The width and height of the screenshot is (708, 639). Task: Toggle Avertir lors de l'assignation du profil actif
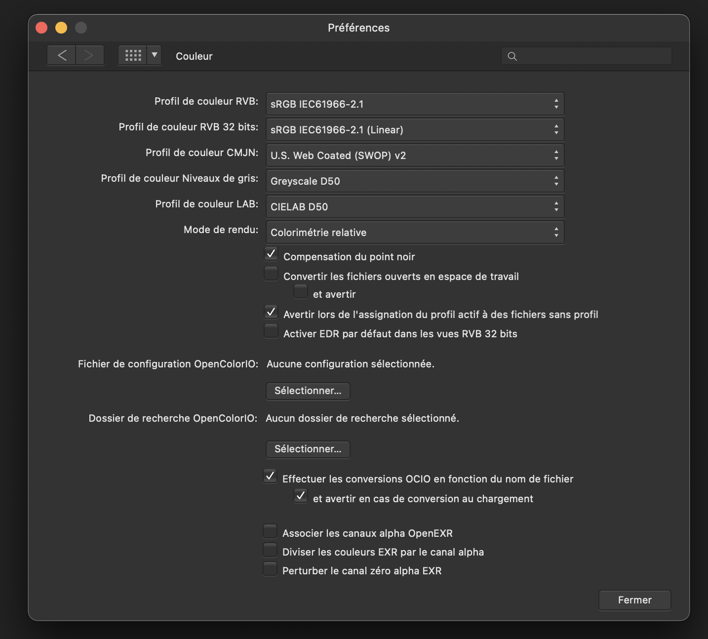click(x=271, y=312)
